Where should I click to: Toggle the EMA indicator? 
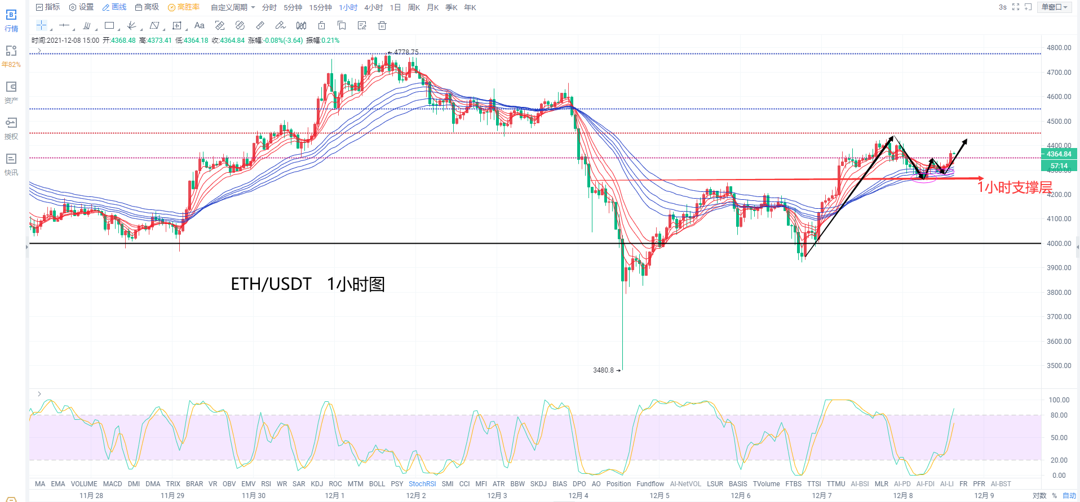(58, 484)
